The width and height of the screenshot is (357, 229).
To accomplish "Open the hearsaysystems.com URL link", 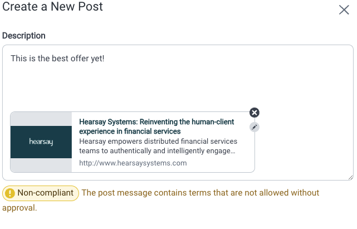I will pyautogui.click(x=133, y=163).
